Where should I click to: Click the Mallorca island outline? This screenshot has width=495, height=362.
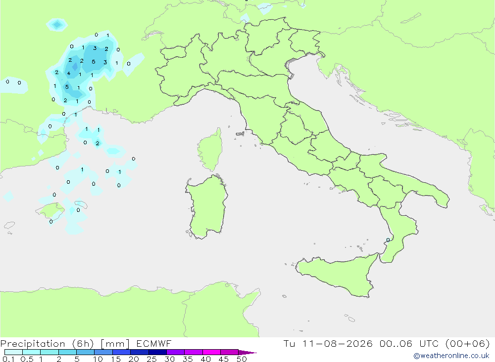[50, 211]
